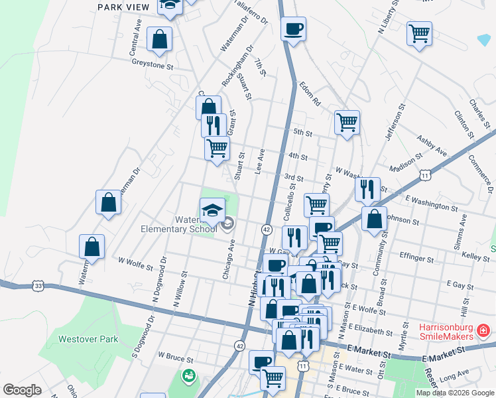This screenshot has height=398, width=496.
Task: Click the W Wolfe St label
Action: tap(135, 264)
